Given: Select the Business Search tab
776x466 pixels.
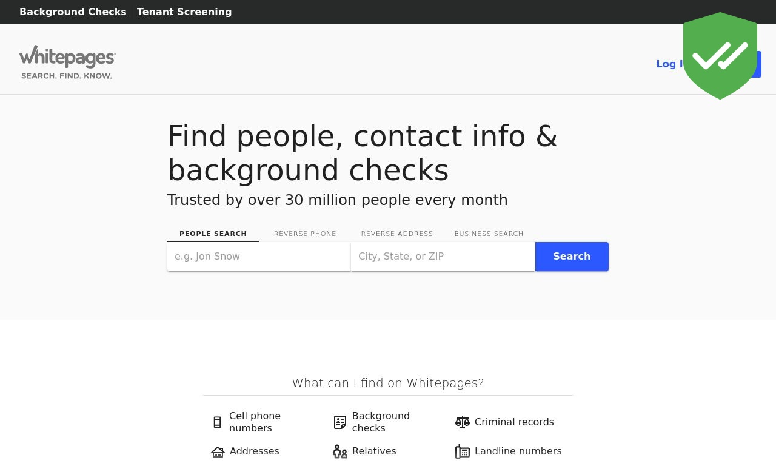Looking at the screenshot, I should [x=489, y=234].
